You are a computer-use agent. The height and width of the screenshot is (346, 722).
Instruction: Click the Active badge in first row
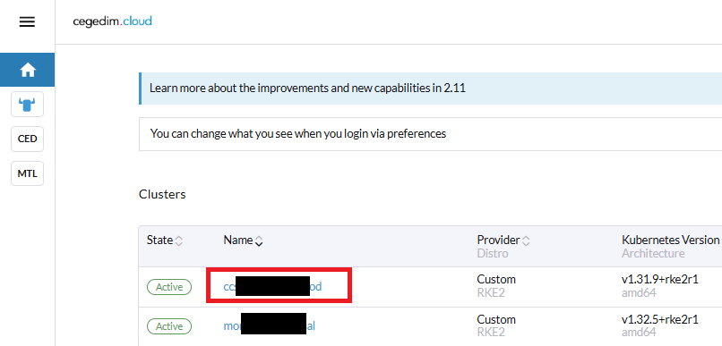click(x=169, y=287)
